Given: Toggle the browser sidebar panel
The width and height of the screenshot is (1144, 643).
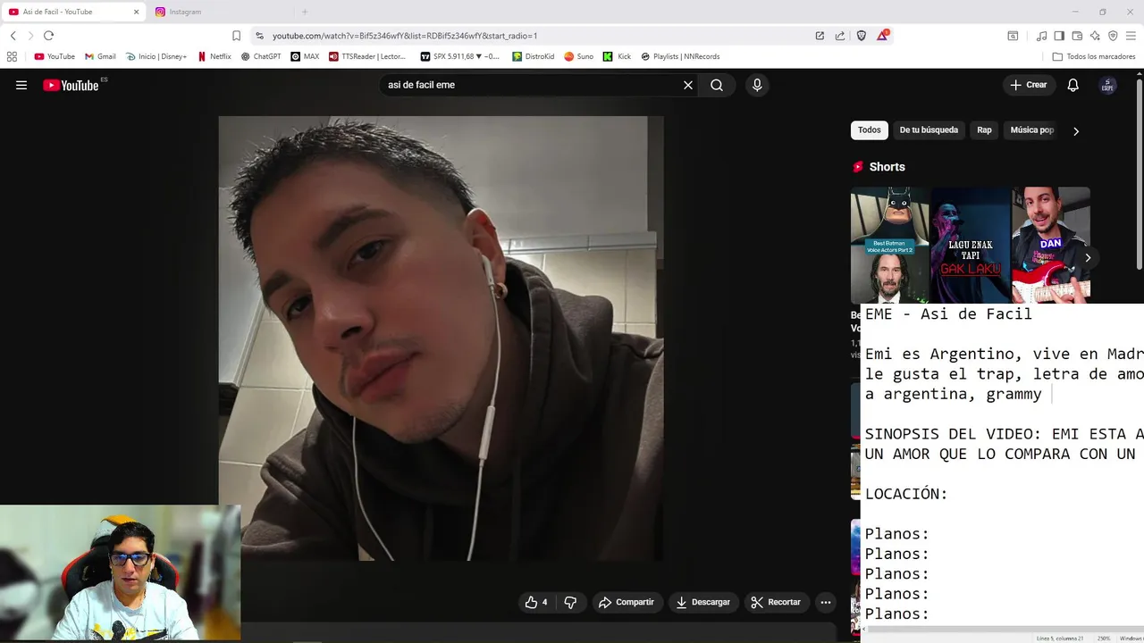Looking at the screenshot, I should coord(1059,36).
